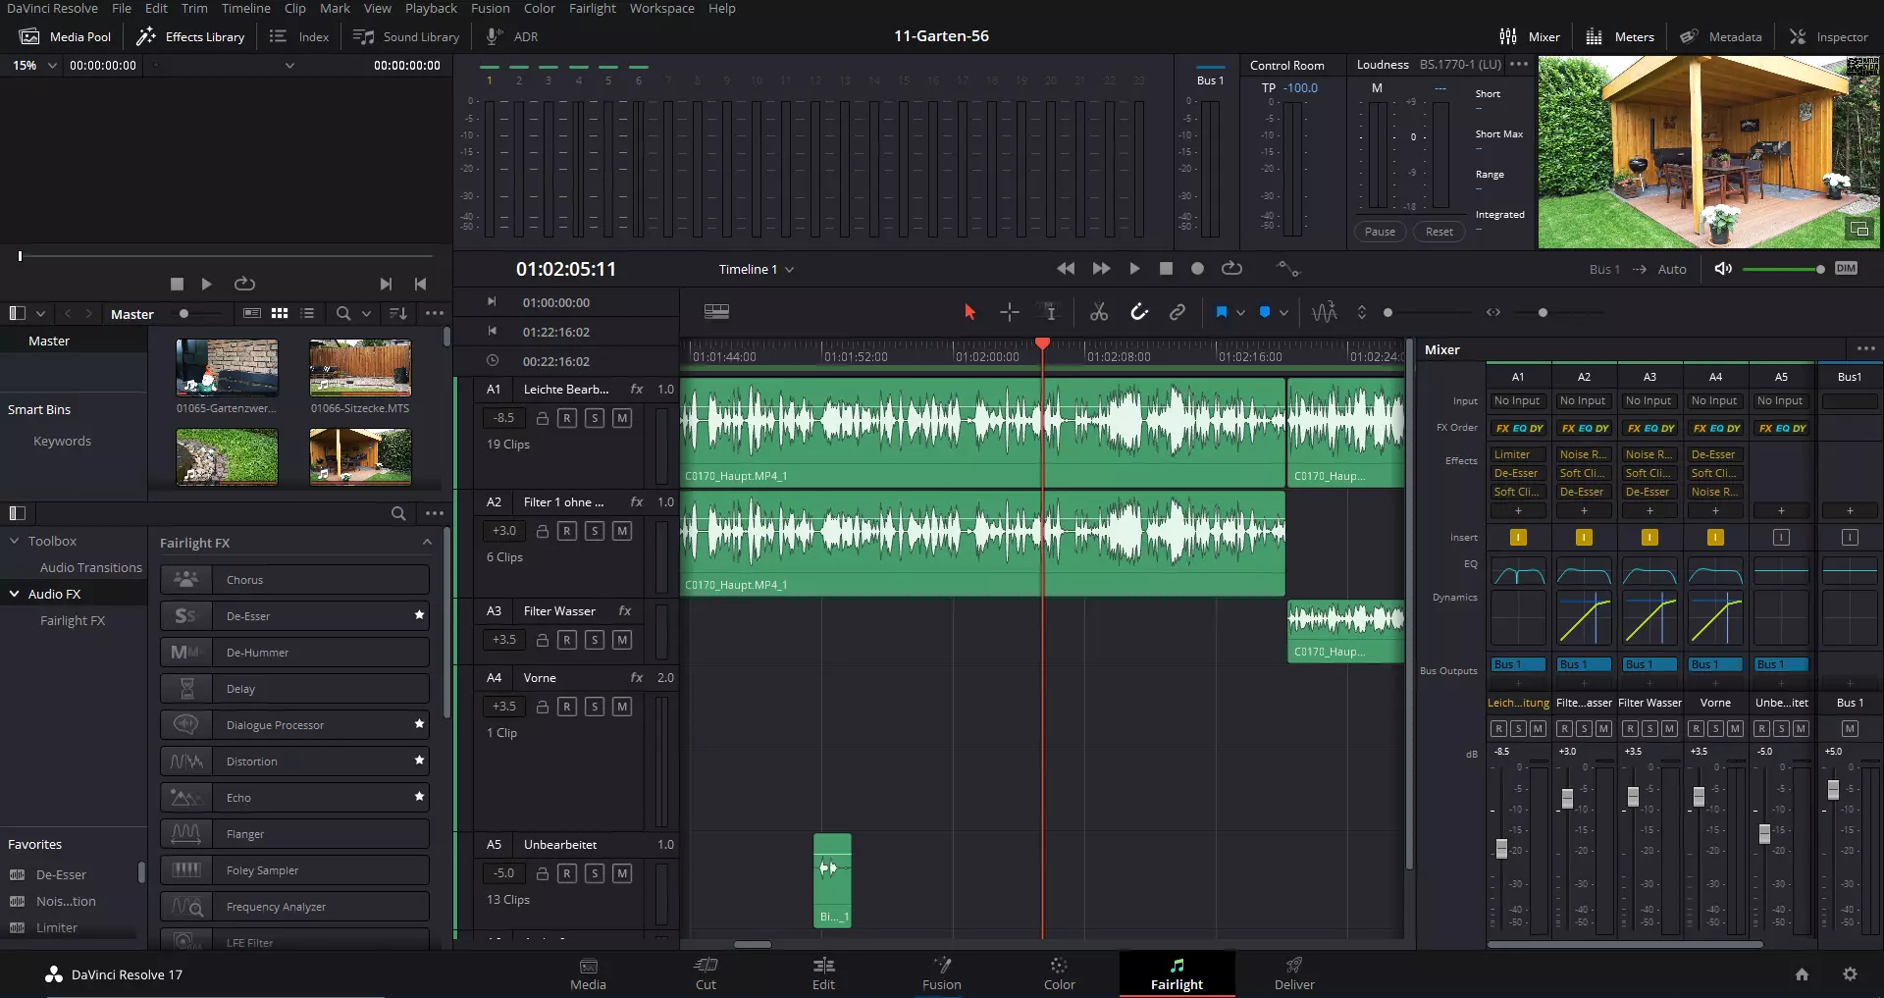Open the Workspace menu

661,8
